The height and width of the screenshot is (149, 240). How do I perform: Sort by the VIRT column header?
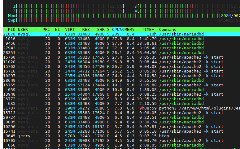pyautogui.click(x=70, y=30)
